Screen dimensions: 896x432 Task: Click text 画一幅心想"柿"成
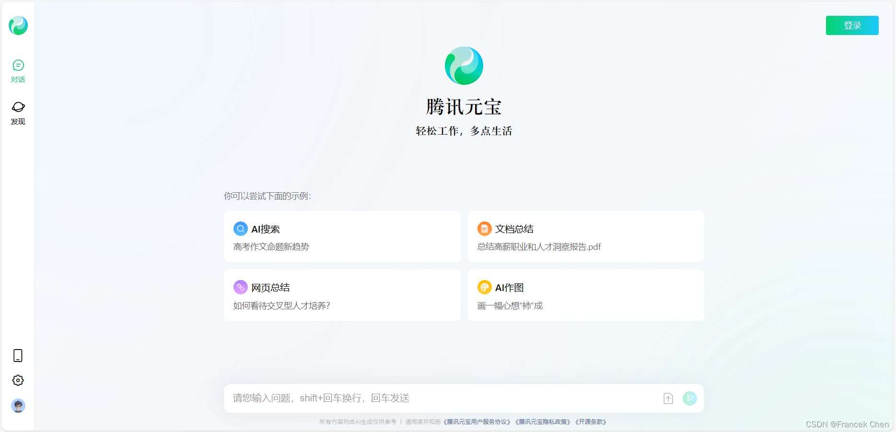(x=510, y=306)
